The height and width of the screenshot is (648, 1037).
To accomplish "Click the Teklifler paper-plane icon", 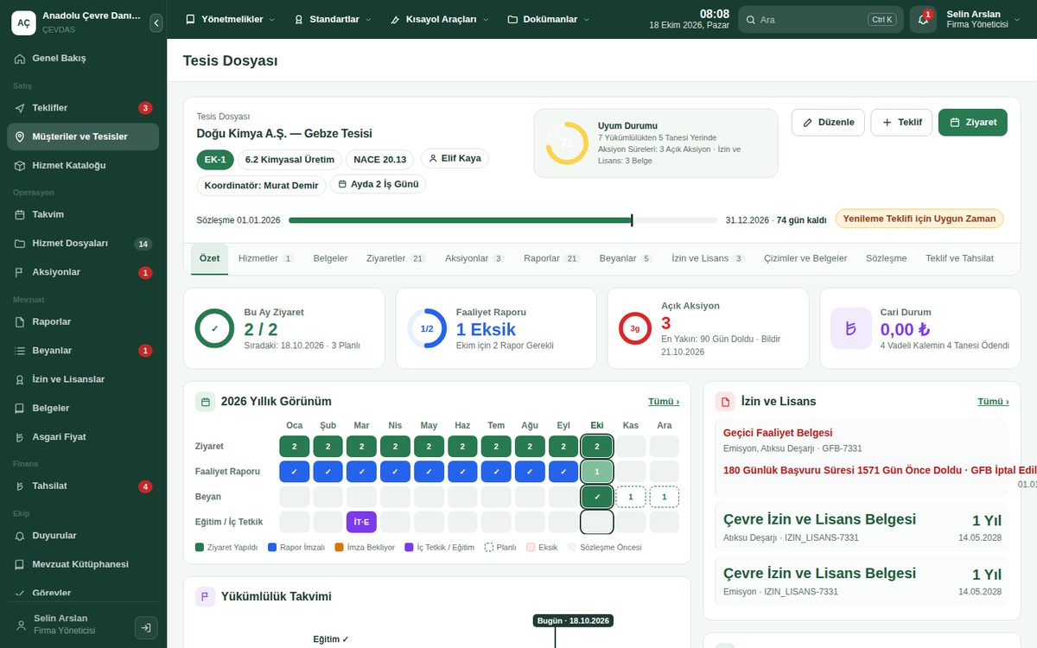I will [x=20, y=108].
